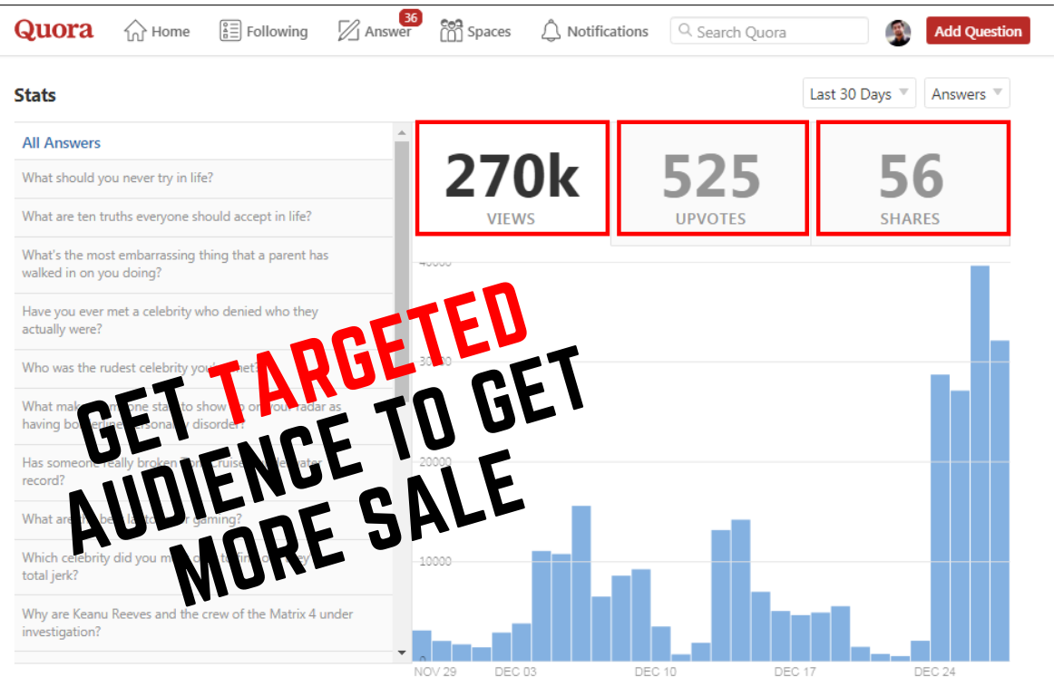
Task: View the 56 Shares stat panel
Action: (x=912, y=178)
